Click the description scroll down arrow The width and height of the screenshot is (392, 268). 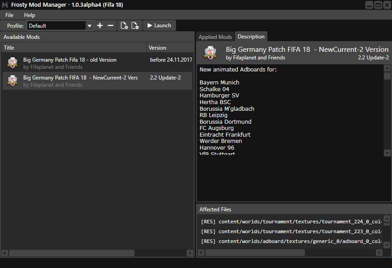click(x=387, y=153)
